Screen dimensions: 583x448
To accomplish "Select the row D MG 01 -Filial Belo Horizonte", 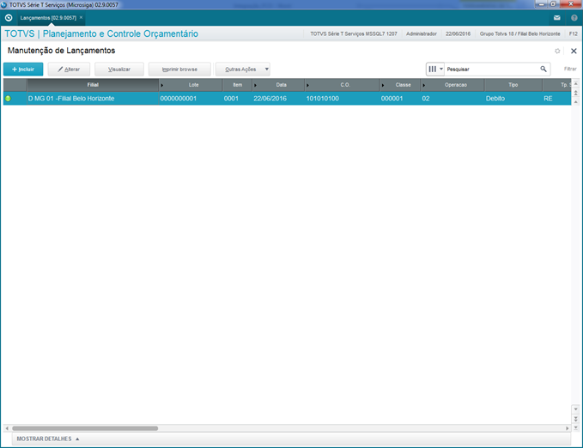I will click(287, 99).
